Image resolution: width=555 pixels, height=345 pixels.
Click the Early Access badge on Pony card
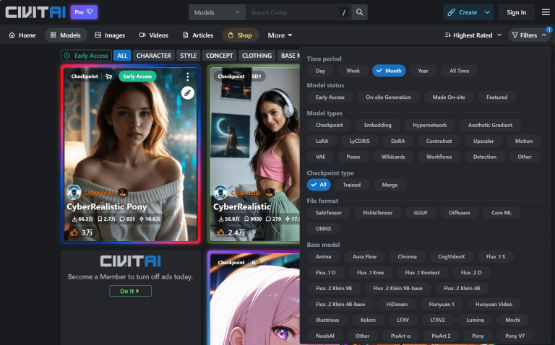pos(137,77)
